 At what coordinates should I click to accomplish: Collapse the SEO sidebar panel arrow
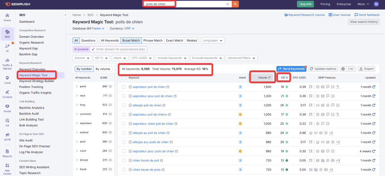(65, 15)
